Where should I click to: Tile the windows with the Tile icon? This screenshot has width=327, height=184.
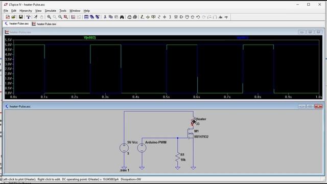[86, 17]
